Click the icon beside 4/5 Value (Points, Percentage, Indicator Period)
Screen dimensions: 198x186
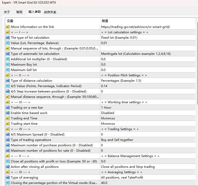pyautogui.click(x=7, y=86)
